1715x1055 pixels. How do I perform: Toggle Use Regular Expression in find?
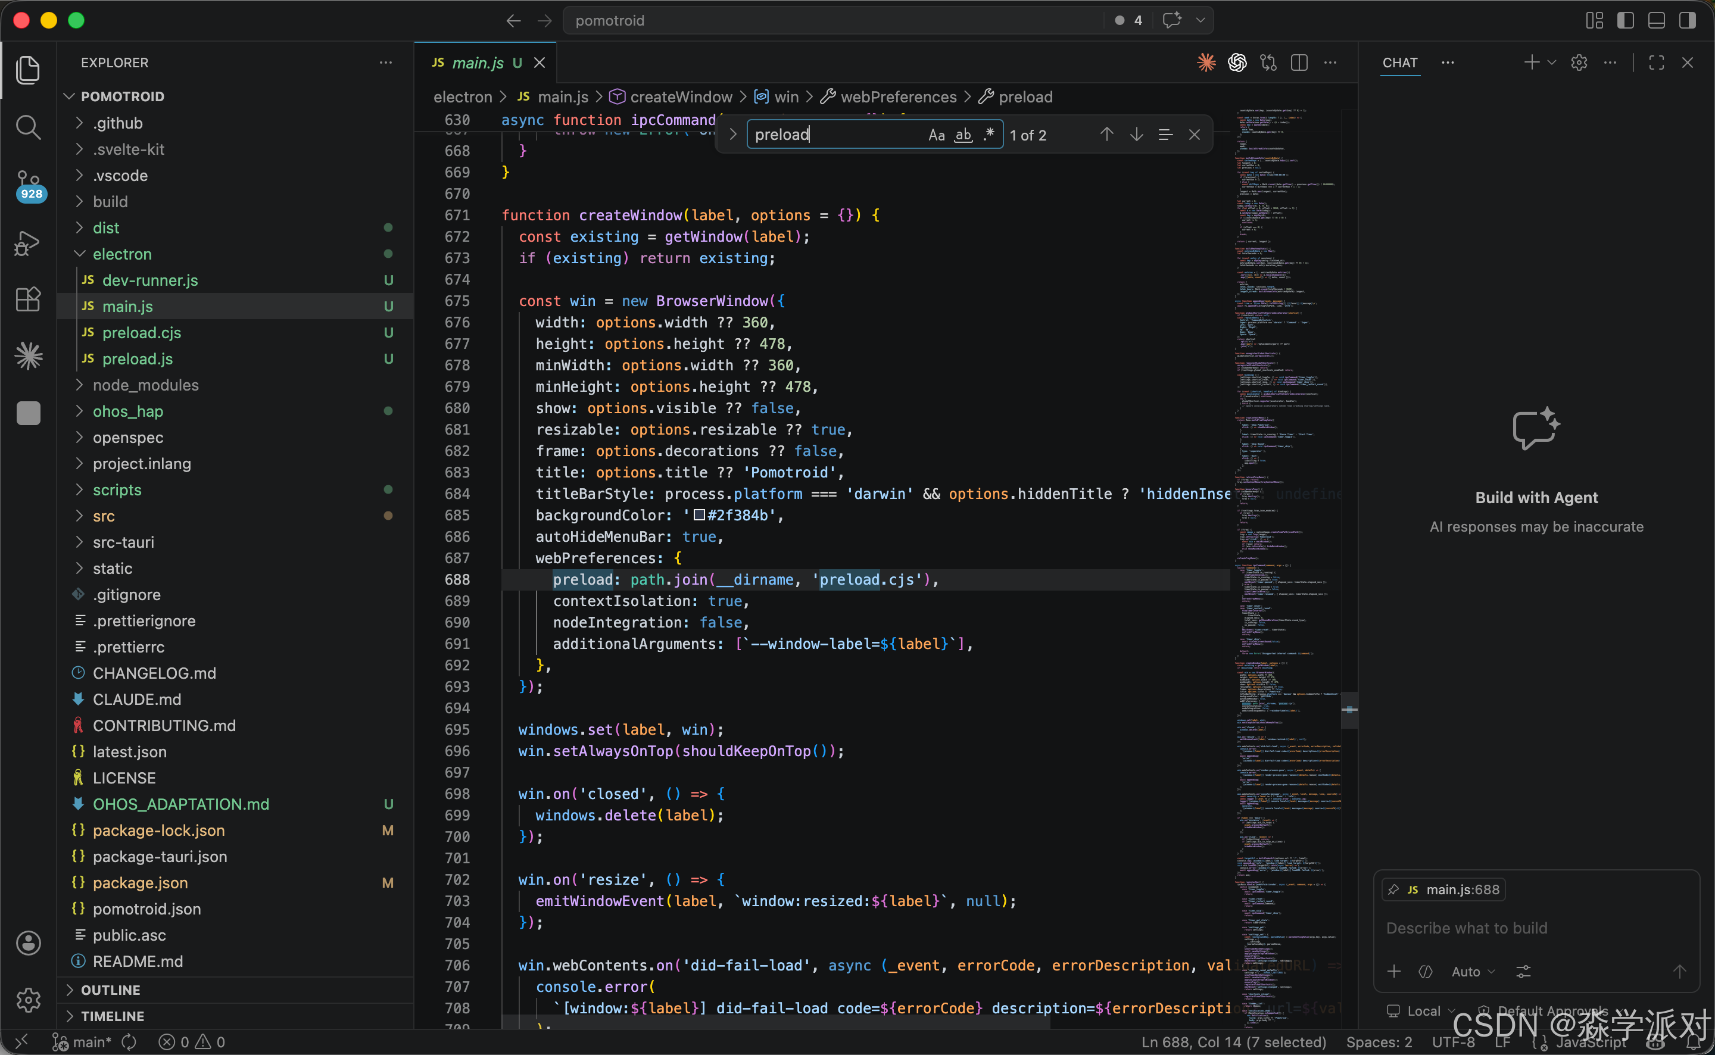tap(989, 135)
